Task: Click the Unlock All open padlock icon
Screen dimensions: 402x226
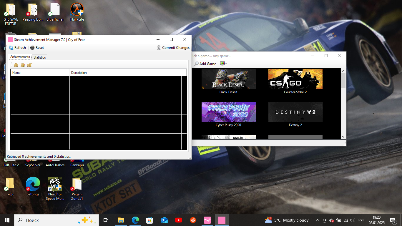Action: pos(29,65)
